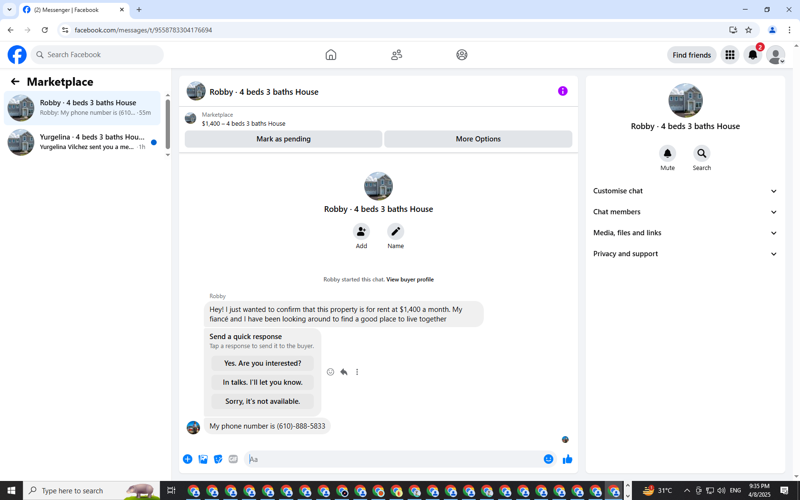
Task: Toggle conversation information purple icon
Action: [x=563, y=91]
